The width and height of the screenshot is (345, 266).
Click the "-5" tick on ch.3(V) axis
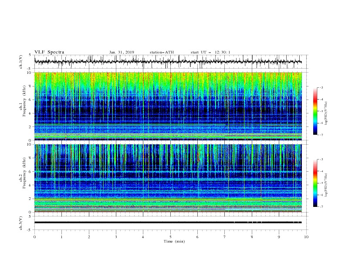pos(30,230)
